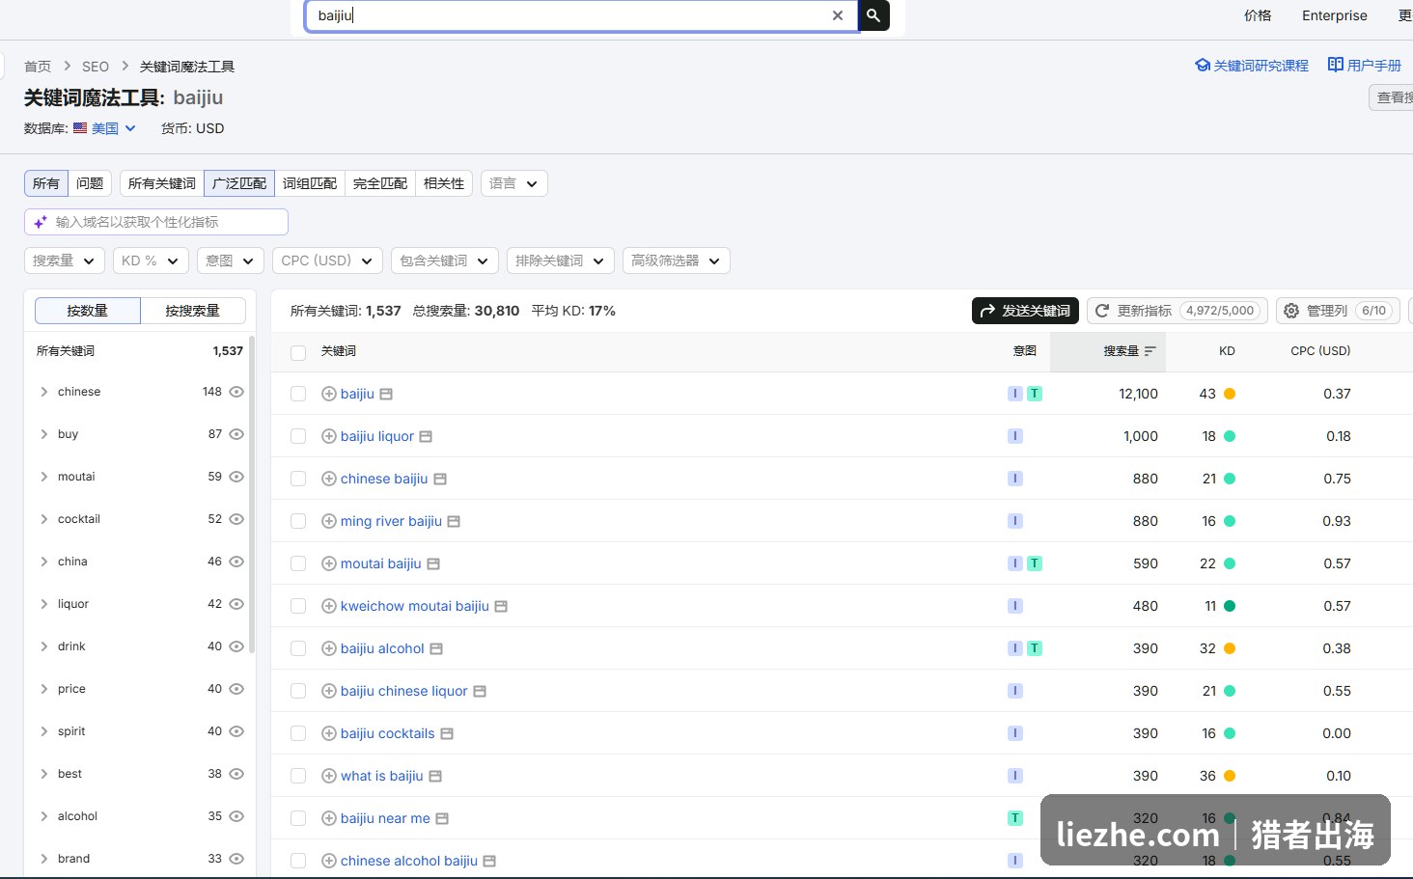
Task: Click the keyword group panel scrollbar
Action: (252, 495)
